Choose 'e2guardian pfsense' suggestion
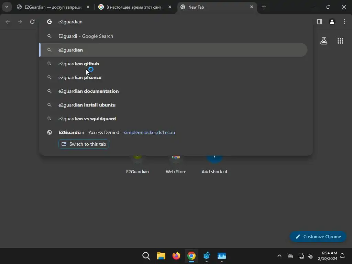The width and height of the screenshot is (352, 264). [173, 77]
